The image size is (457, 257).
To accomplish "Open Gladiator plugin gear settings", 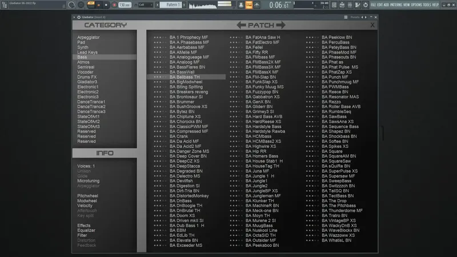I will tap(79, 17).
